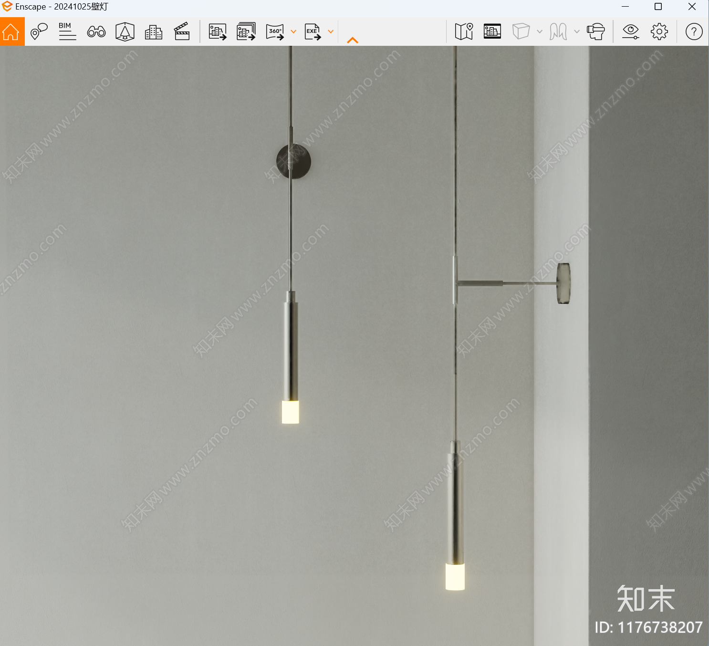Collapse the toolbar with orange chevron
Screen dimensions: 709x646
coord(353,40)
